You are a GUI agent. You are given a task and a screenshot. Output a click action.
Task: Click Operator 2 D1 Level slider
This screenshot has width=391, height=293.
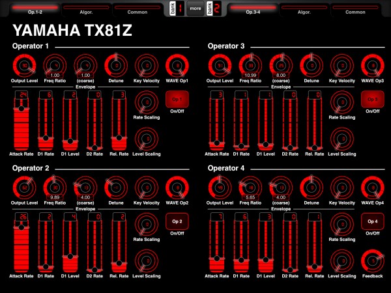[70, 243]
